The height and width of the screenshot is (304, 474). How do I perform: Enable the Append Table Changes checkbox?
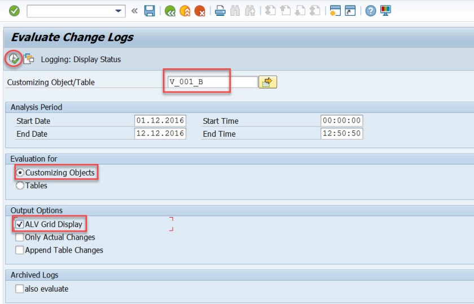click(19, 250)
